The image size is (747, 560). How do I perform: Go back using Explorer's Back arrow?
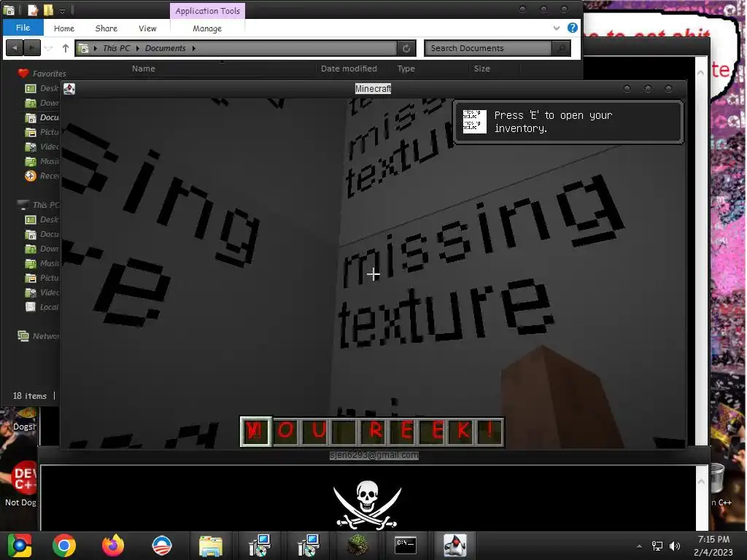click(x=15, y=47)
